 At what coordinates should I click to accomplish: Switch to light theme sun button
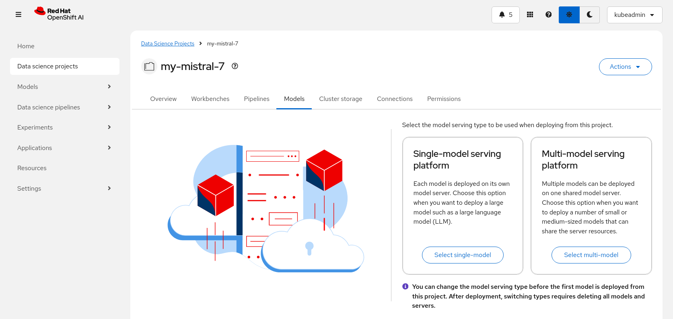569,15
